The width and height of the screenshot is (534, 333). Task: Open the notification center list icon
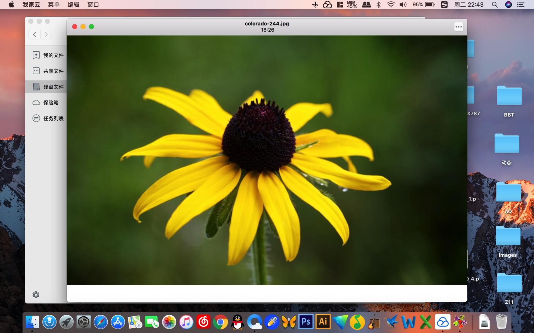pos(520,5)
